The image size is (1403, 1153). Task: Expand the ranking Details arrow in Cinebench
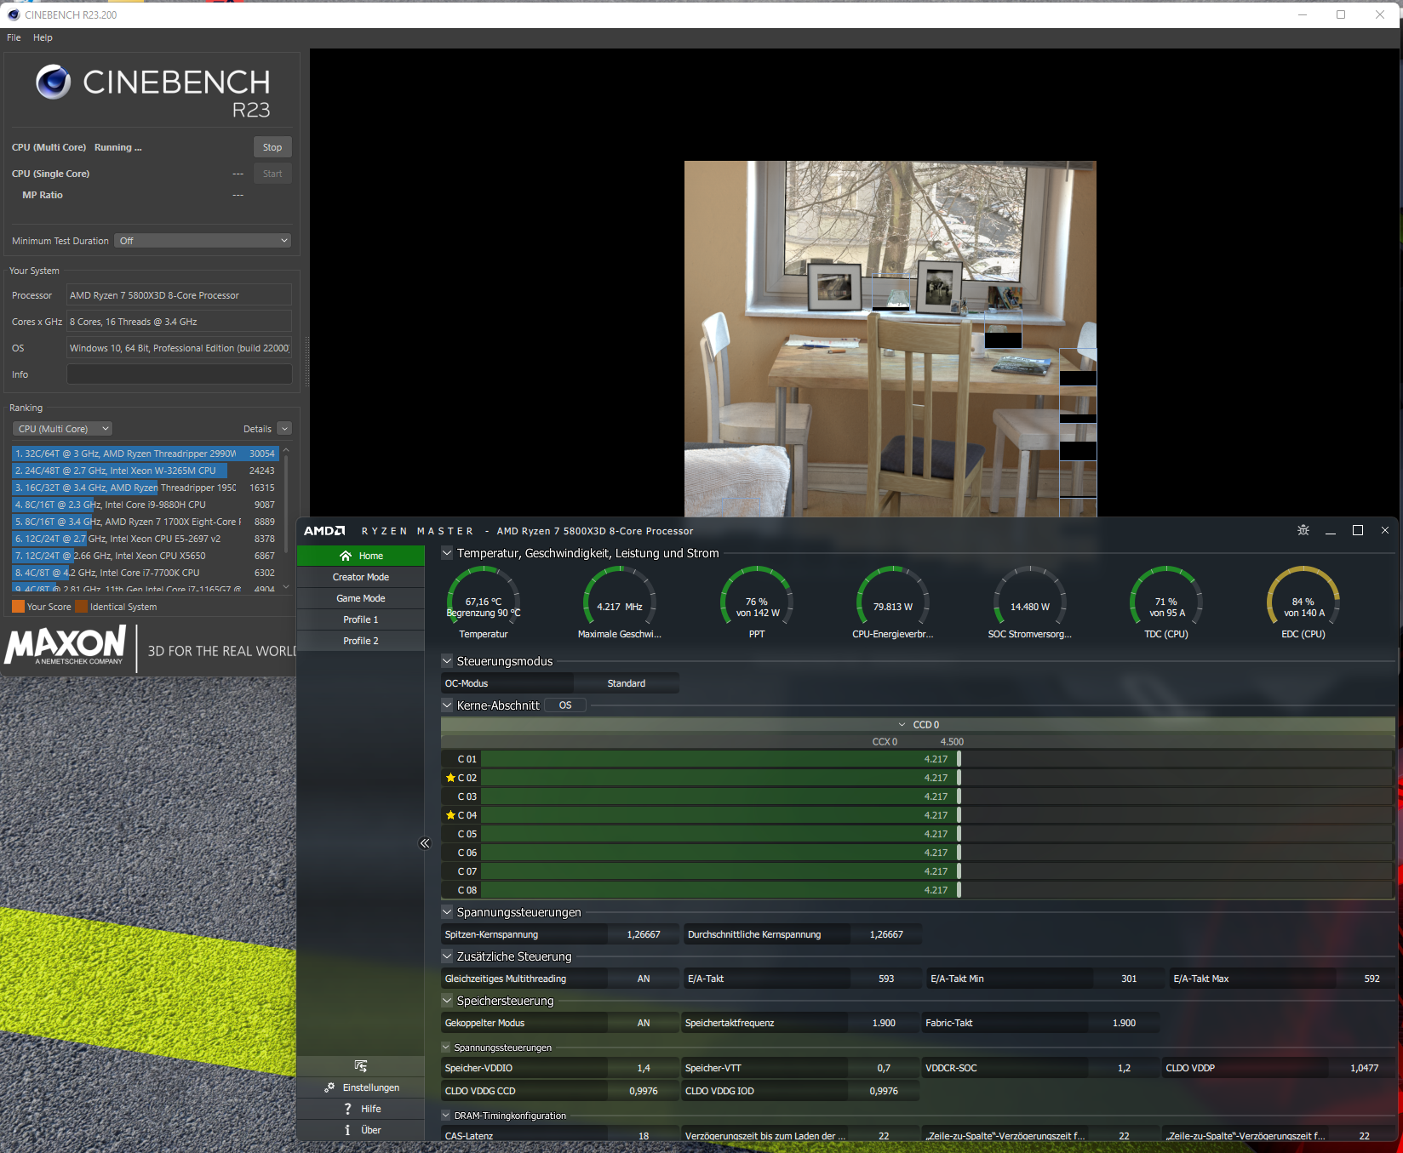[285, 429]
